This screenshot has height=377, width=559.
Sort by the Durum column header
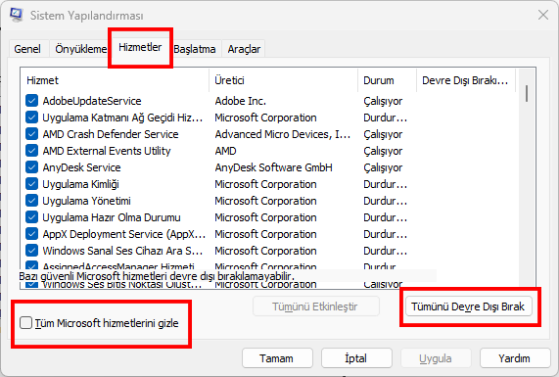tap(387, 80)
